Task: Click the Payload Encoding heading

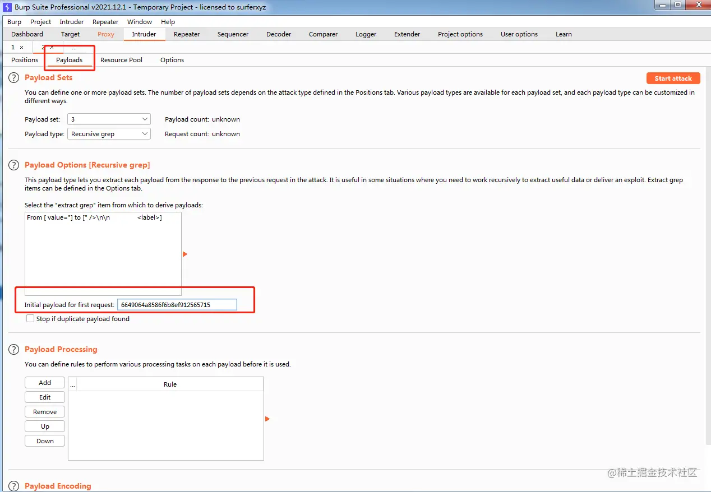Action: [x=58, y=486]
